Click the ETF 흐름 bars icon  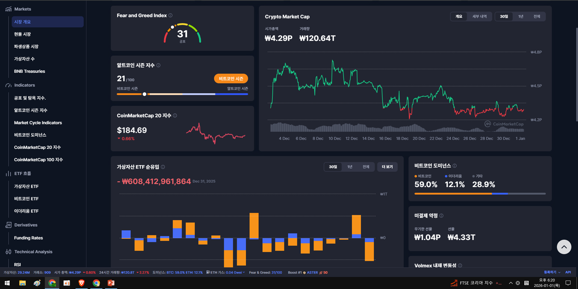(8, 174)
